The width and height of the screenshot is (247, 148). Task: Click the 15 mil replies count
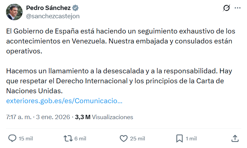coord(26,139)
